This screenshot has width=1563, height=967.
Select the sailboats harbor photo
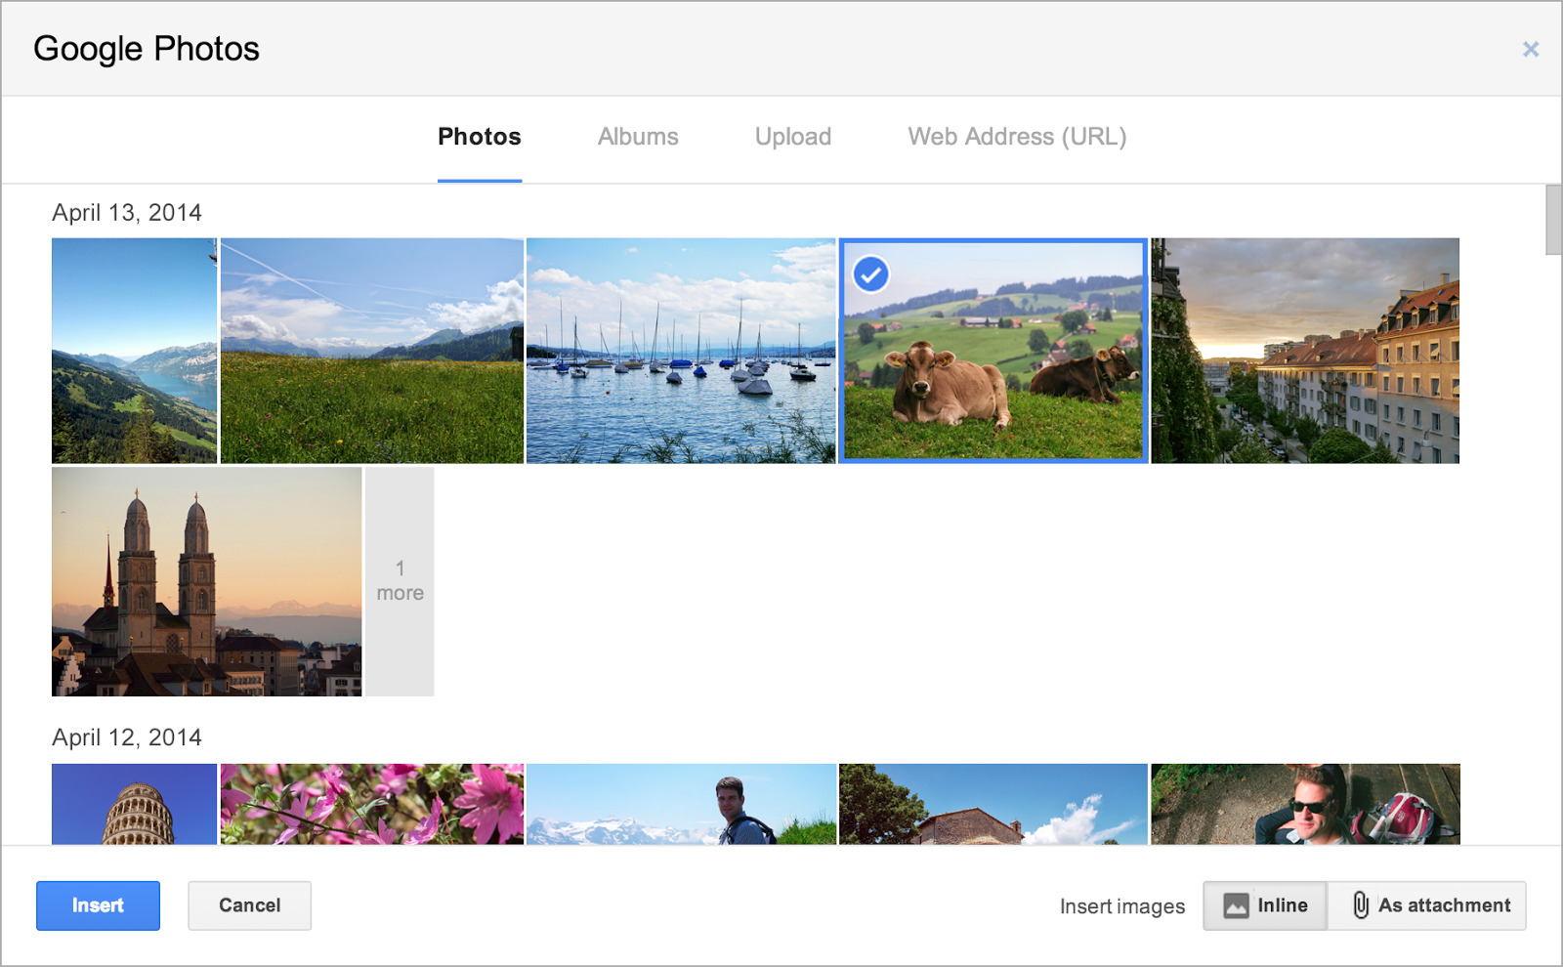(x=681, y=350)
